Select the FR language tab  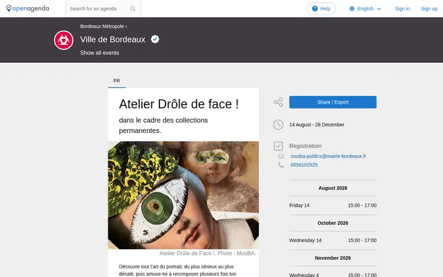117,81
